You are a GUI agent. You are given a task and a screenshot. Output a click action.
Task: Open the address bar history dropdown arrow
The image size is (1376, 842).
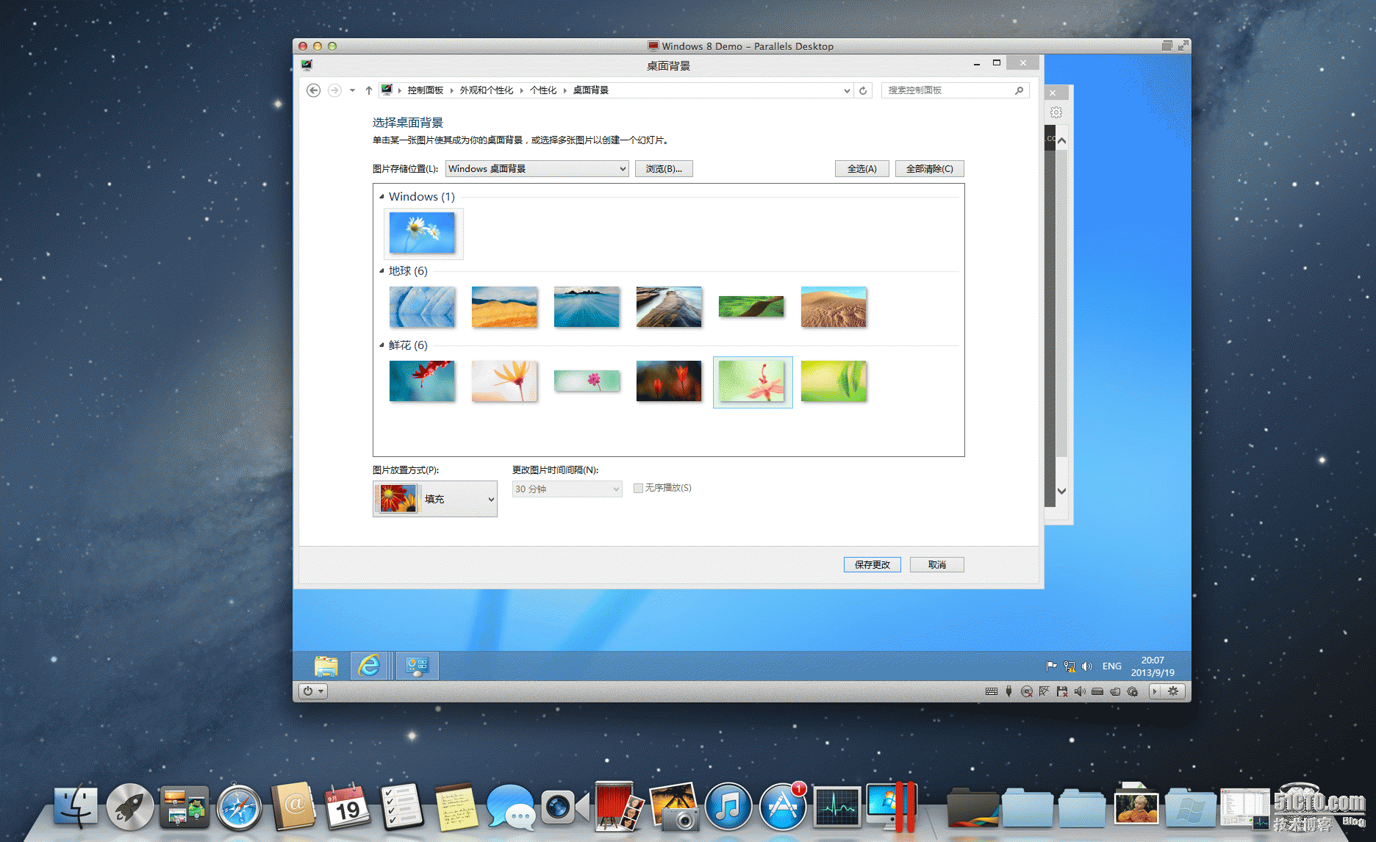(x=847, y=90)
